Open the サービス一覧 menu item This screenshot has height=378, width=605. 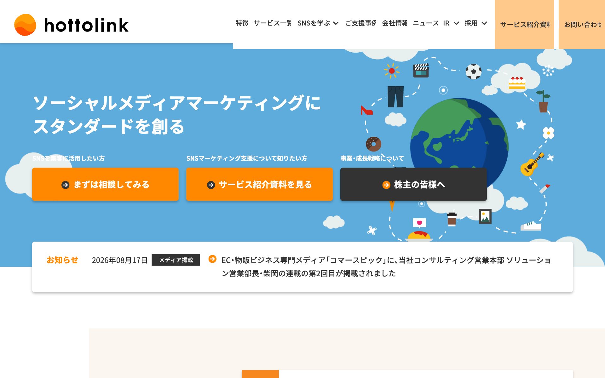tap(273, 23)
